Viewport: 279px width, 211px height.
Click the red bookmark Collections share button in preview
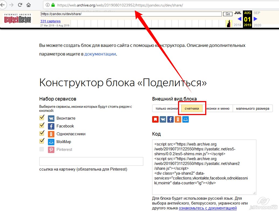click(x=155, y=119)
